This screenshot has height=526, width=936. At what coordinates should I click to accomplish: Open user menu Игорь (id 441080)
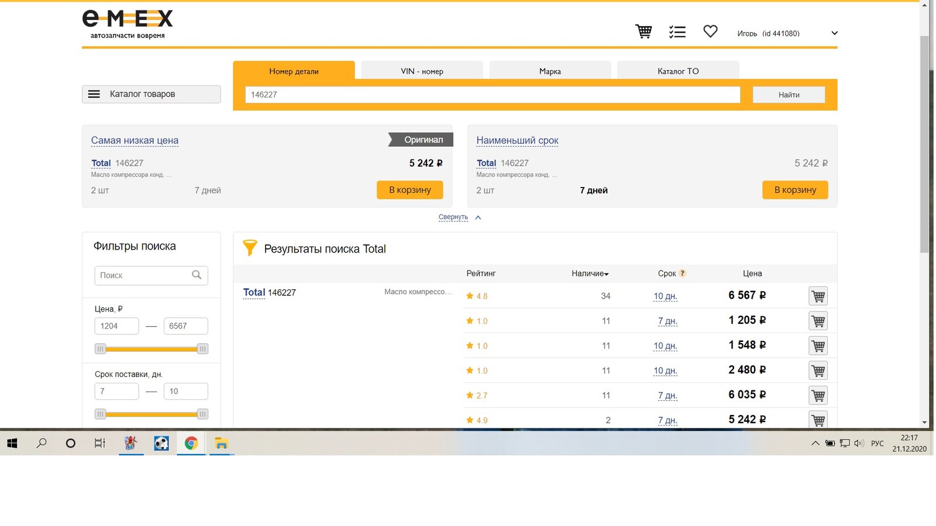click(768, 33)
